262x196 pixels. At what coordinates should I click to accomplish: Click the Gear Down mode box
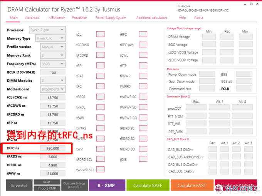207,81
